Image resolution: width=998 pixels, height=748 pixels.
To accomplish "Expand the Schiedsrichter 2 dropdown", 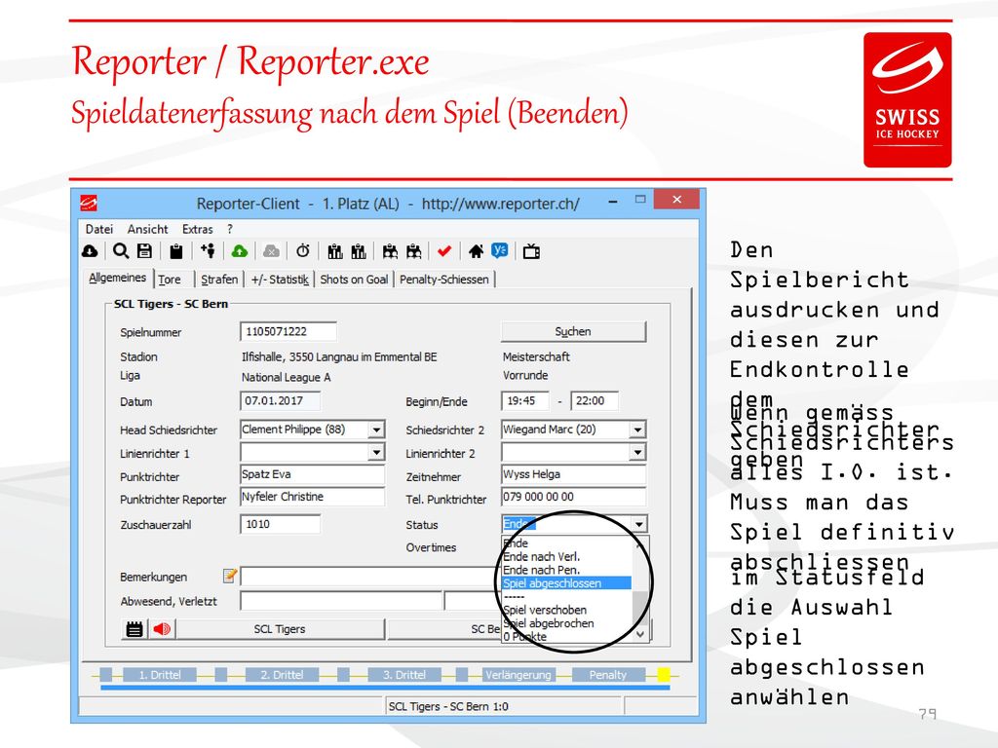I will pos(637,430).
